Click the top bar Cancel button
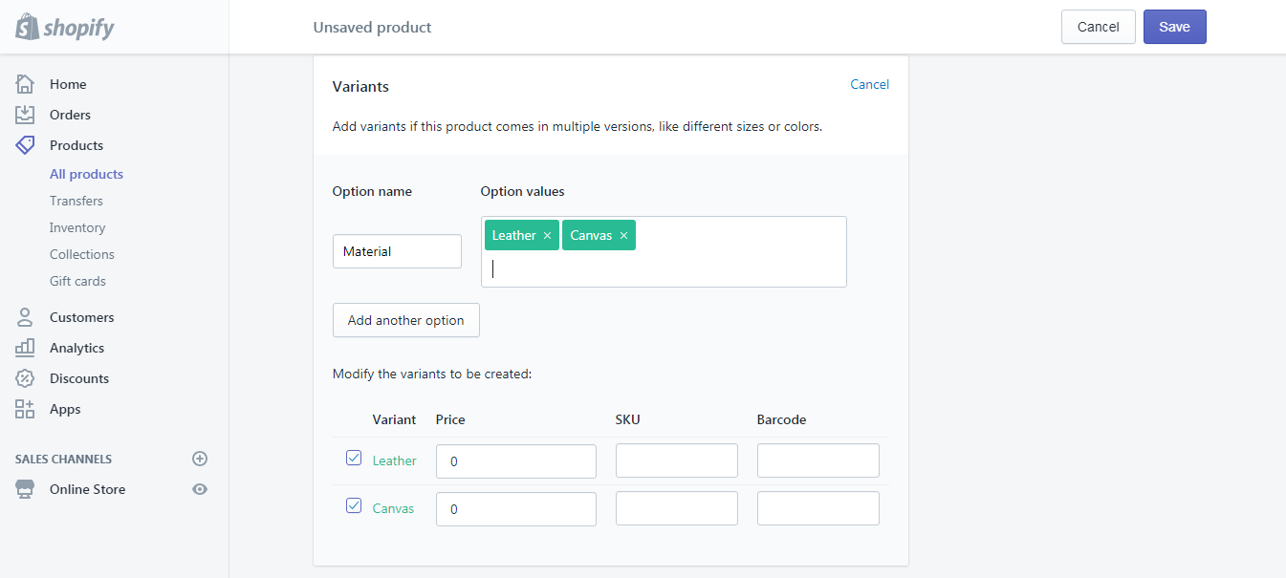Viewport: 1286px width, 578px height. (x=1098, y=27)
